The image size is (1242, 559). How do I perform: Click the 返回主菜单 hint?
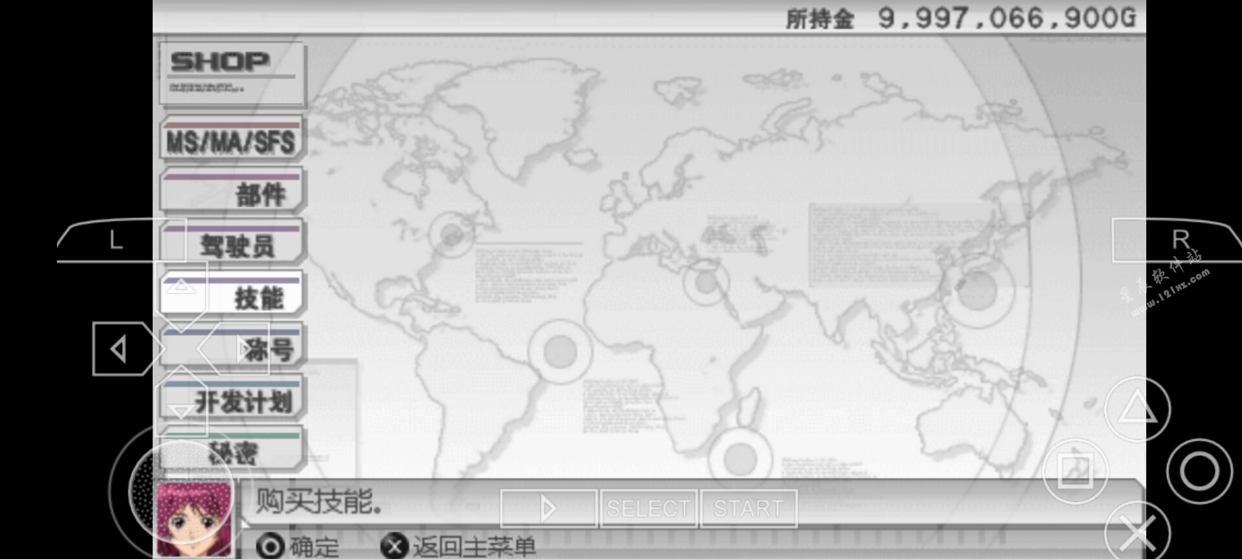point(458,547)
